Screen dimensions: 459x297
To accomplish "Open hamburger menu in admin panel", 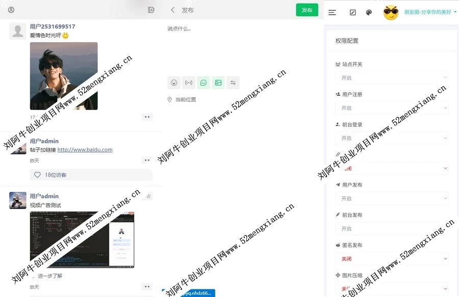I will coord(332,13).
